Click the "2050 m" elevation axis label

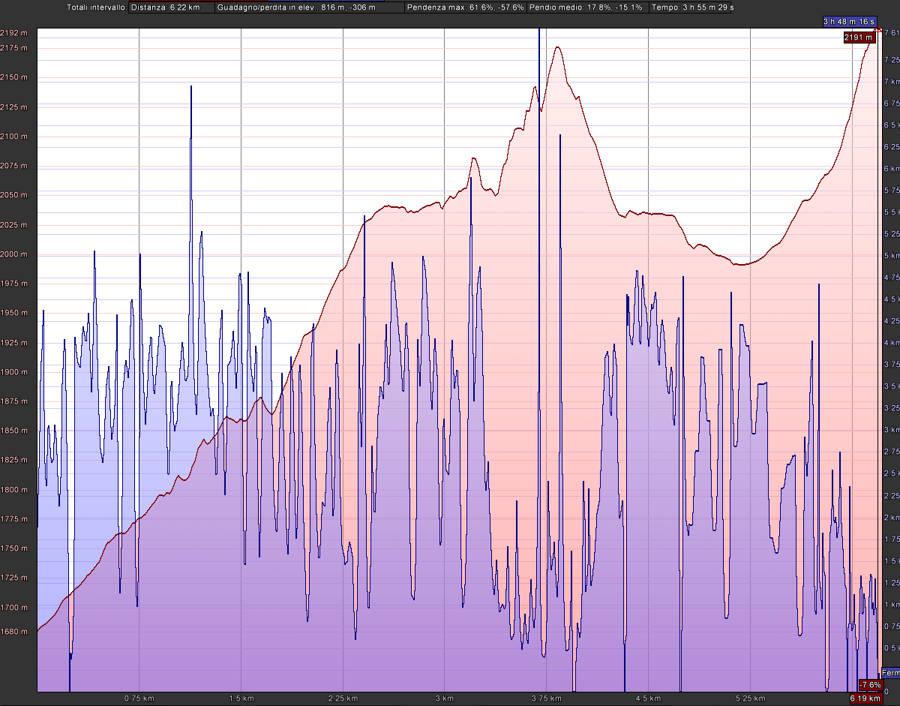pos(13,195)
